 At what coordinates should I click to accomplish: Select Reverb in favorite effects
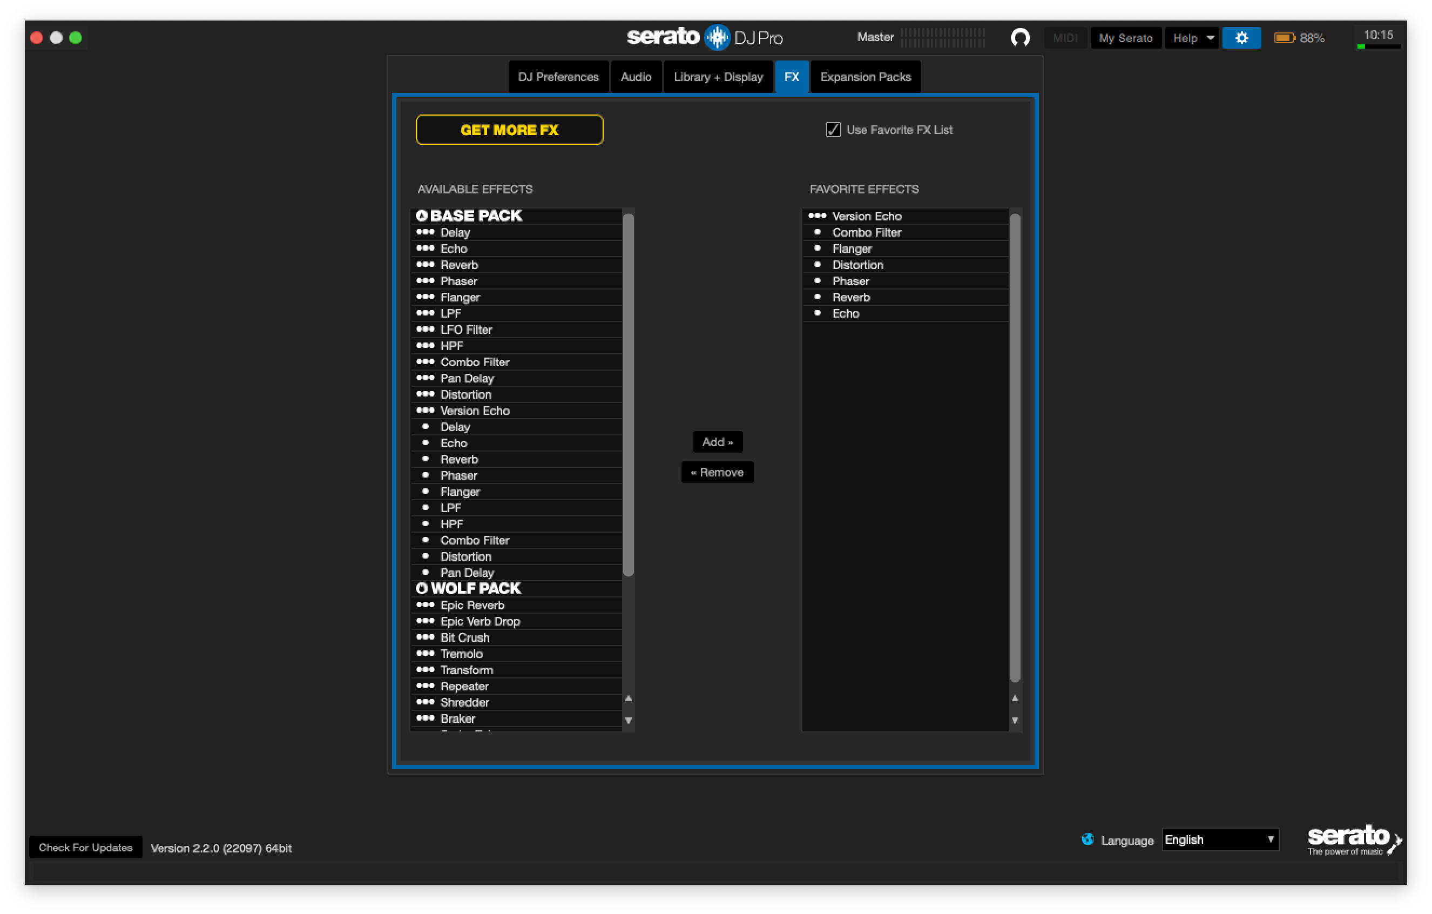click(x=905, y=298)
